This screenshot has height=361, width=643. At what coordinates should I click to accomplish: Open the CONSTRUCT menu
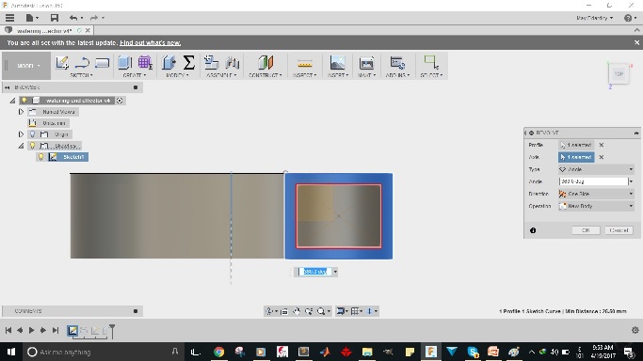[265, 75]
